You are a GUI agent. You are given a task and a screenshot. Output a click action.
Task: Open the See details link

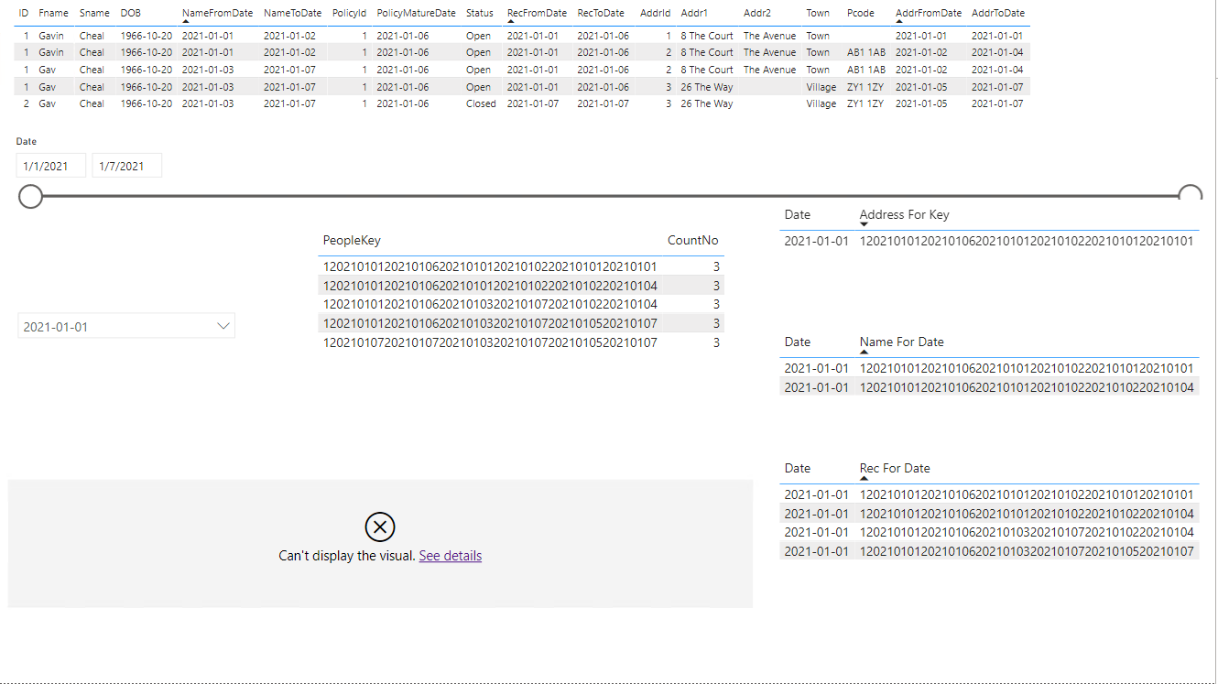451,556
